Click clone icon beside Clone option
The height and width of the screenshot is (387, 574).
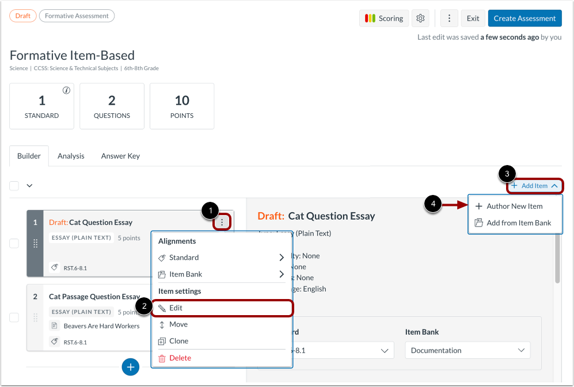[x=162, y=341]
